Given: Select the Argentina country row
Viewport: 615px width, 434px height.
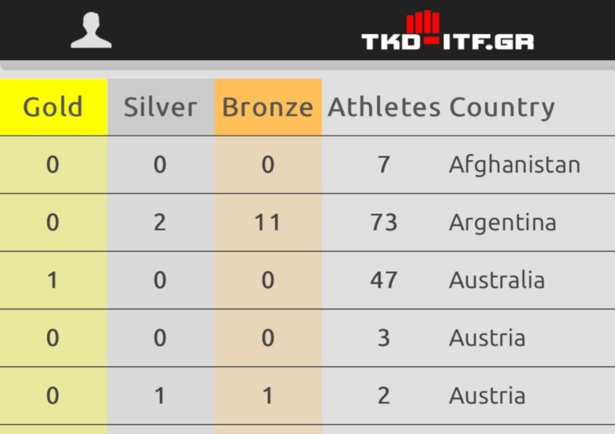Looking at the screenshot, I should click(307, 222).
